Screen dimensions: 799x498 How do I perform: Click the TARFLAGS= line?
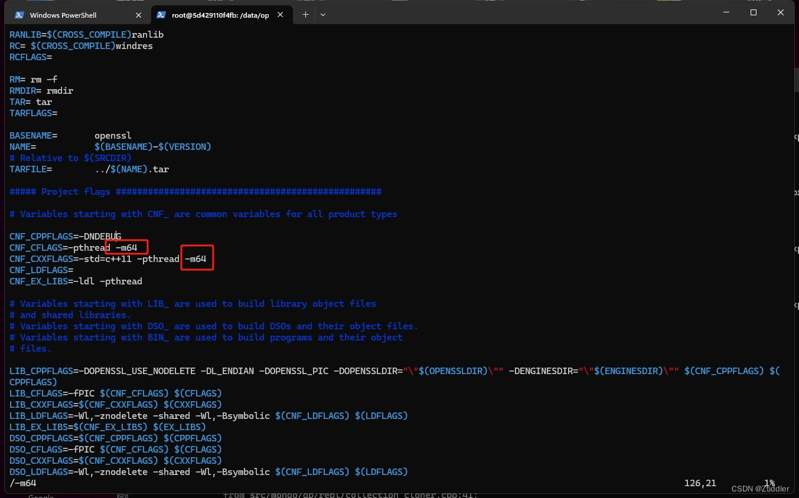click(33, 113)
